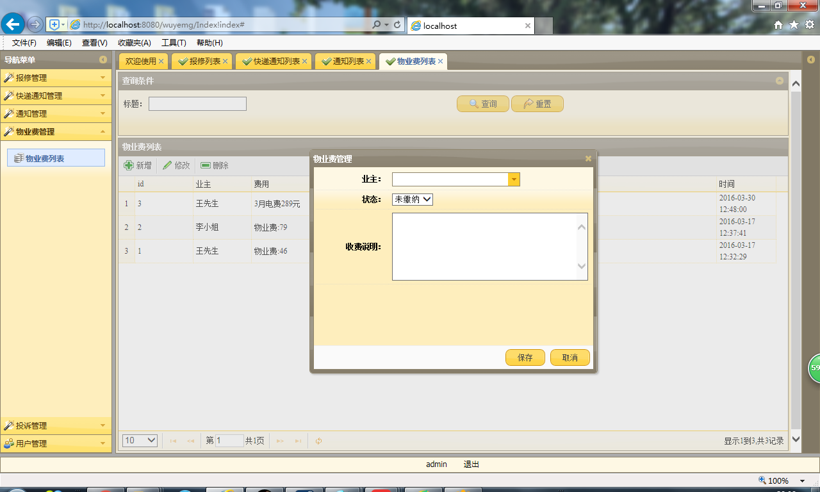Select the 修改 (edit) pencil icon
The width and height of the screenshot is (820, 492).
click(x=165, y=165)
